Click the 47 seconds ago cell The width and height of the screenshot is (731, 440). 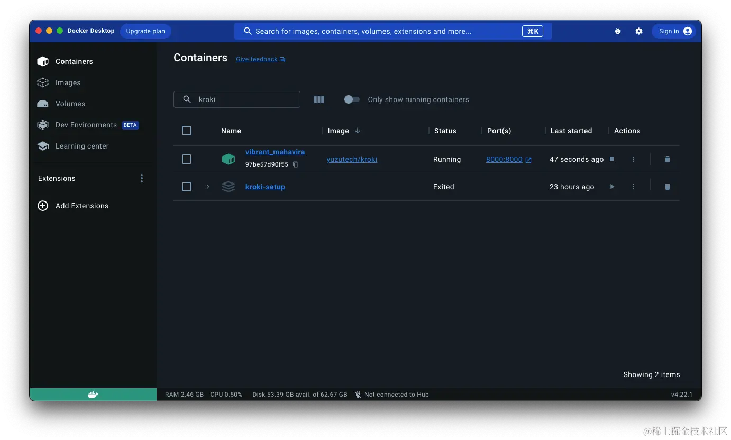[x=577, y=159]
